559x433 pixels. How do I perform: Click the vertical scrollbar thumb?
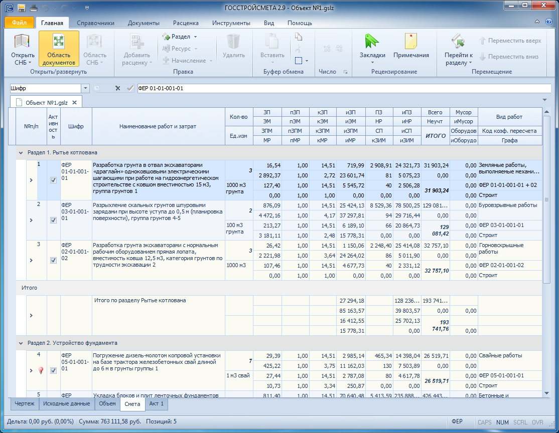(x=546, y=199)
